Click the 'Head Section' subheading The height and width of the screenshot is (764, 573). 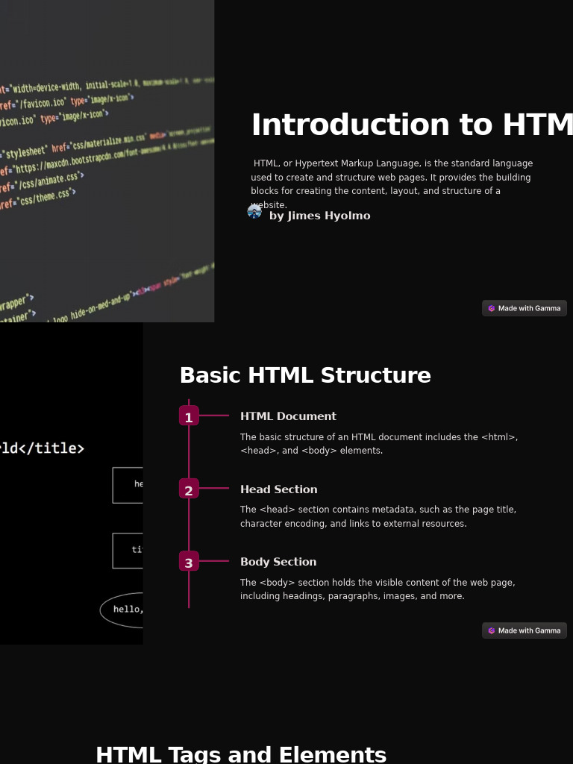tap(279, 489)
